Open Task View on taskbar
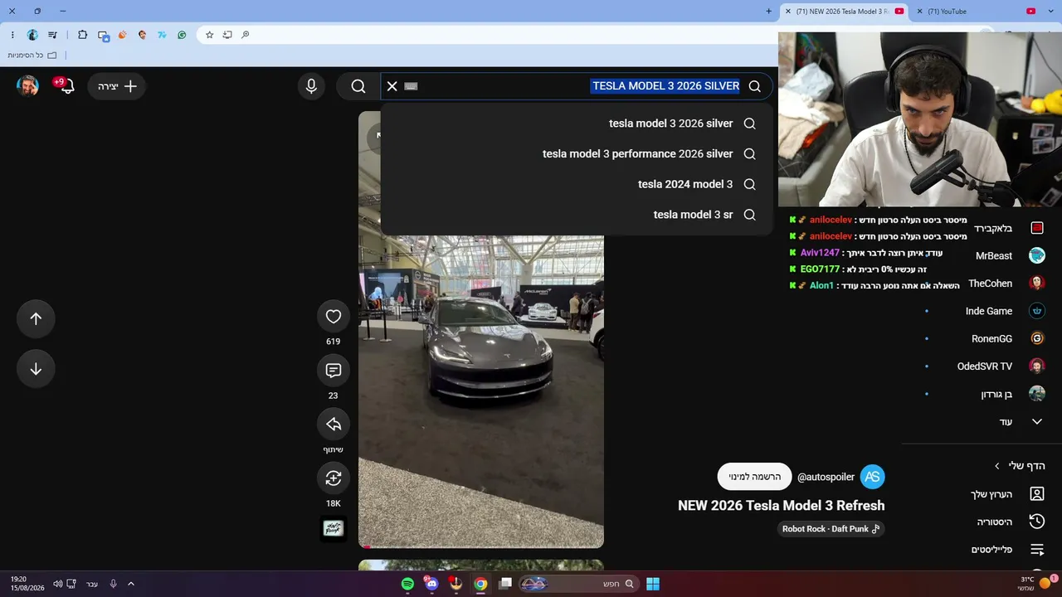 click(x=505, y=584)
